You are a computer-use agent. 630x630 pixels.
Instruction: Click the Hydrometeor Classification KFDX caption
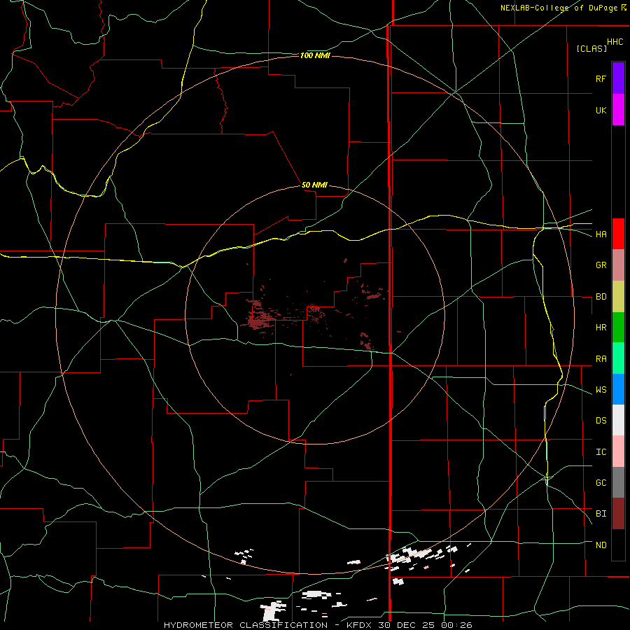317,625
